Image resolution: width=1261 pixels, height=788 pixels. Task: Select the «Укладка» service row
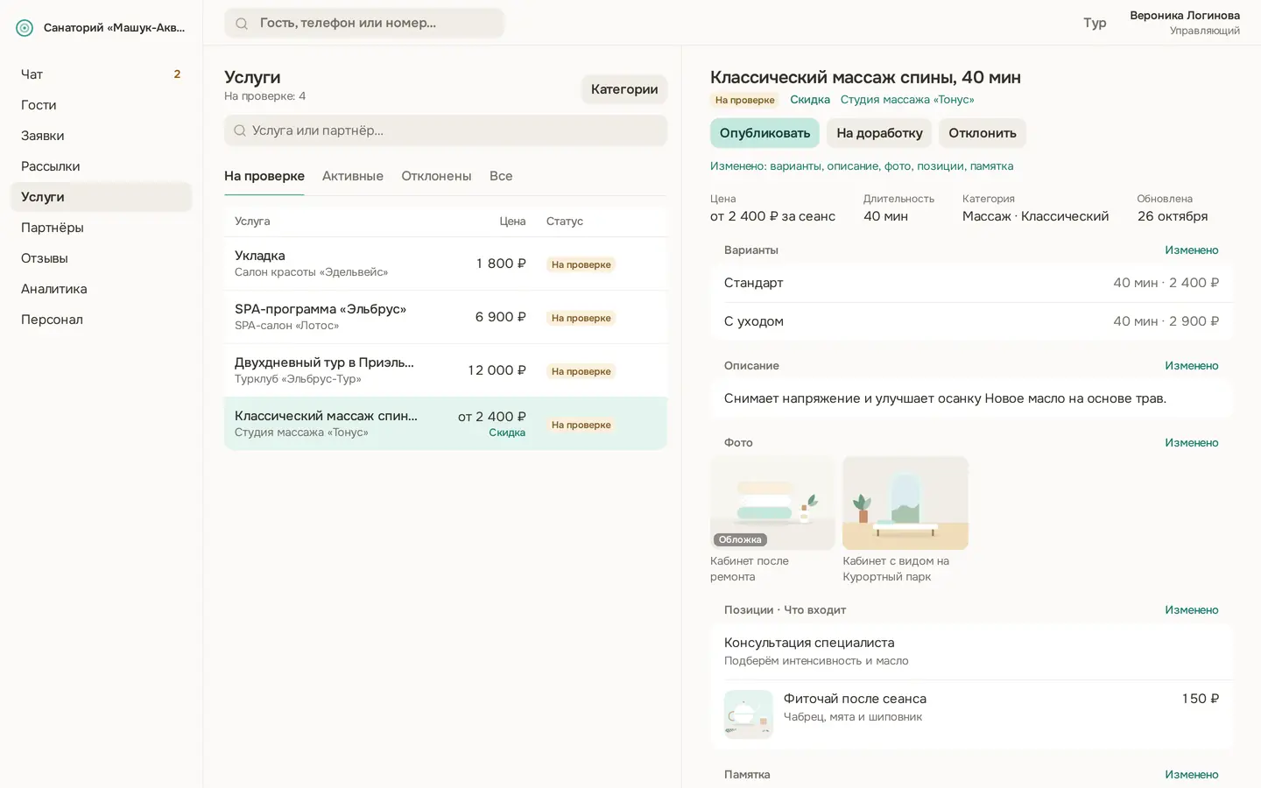tap(446, 264)
